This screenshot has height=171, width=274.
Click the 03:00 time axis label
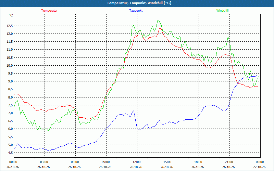45,162
